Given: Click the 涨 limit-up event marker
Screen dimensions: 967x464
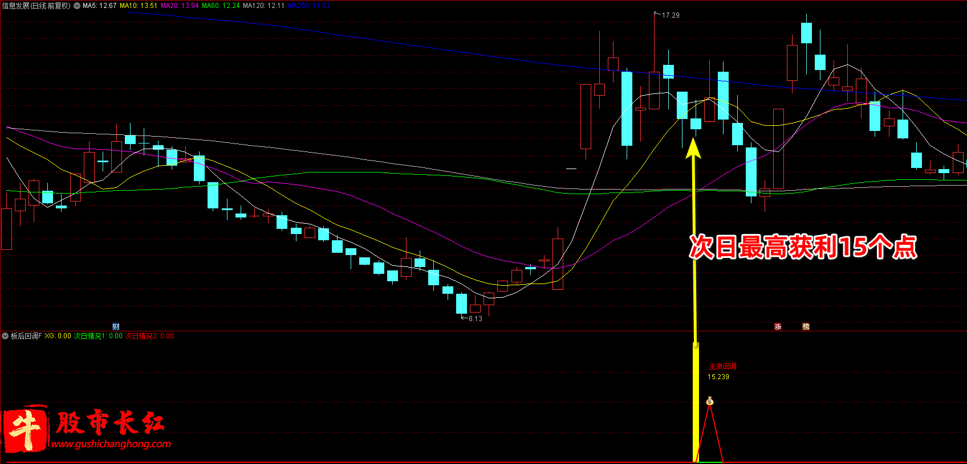Looking at the screenshot, I should (778, 327).
